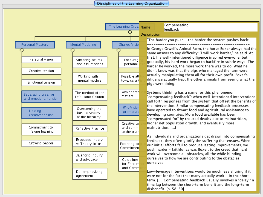Screen dimensions: 263x197
Task: Select the highlighted Holding creative tension box
Action: [x=41, y=113]
